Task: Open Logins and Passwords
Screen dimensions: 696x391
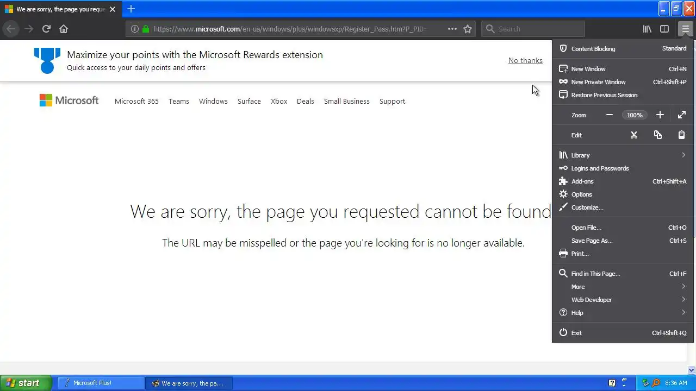Action: [x=623, y=168]
